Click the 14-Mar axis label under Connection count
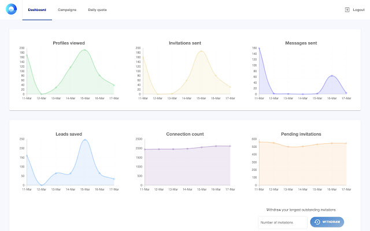 [187, 189]
